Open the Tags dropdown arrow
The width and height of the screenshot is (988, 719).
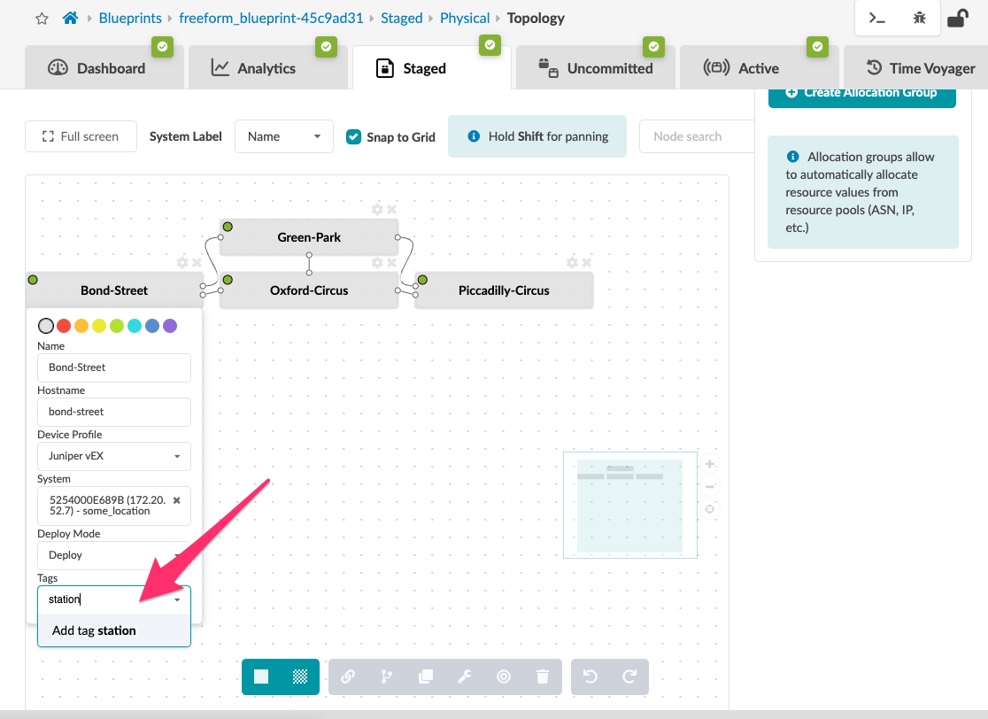coord(178,599)
